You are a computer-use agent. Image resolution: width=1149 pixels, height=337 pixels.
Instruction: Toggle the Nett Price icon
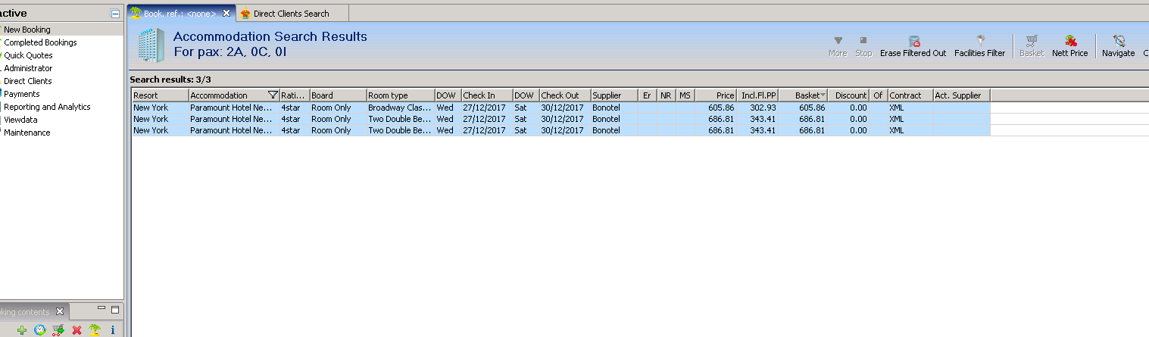(x=1070, y=41)
